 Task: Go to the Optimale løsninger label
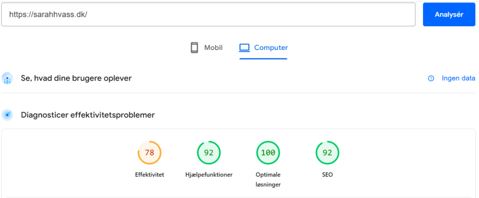(x=268, y=179)
